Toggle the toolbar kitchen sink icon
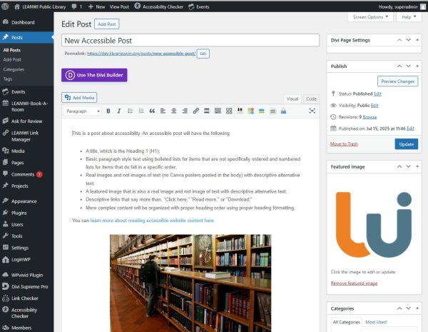 tap(218, 111)
